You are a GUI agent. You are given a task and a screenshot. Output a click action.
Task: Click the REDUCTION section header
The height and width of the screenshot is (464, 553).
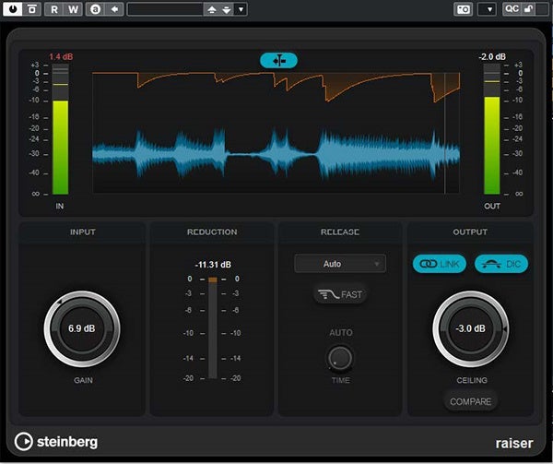click(212, 232)
